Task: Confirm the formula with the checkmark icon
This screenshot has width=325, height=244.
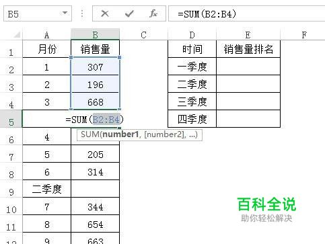Action: tap(129, 14)
